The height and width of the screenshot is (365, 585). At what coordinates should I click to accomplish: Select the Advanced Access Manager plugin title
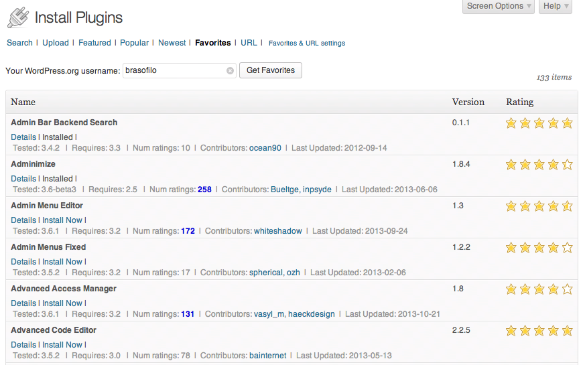pyautogui.click(x=64, y=289)
